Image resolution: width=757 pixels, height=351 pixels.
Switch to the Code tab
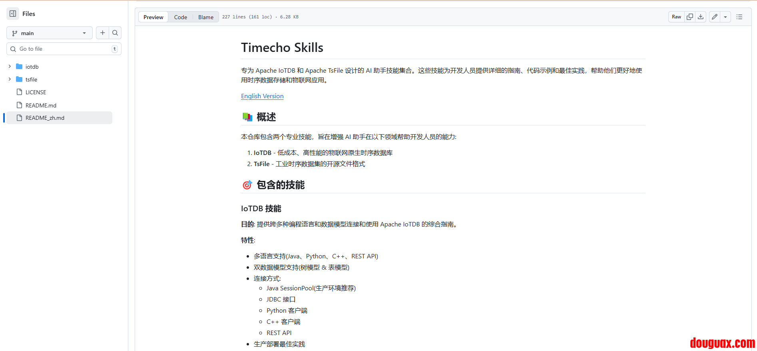tap(180, 17)
